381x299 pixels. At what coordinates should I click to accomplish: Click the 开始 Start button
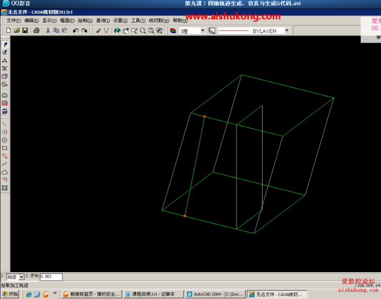click(10, 294)
